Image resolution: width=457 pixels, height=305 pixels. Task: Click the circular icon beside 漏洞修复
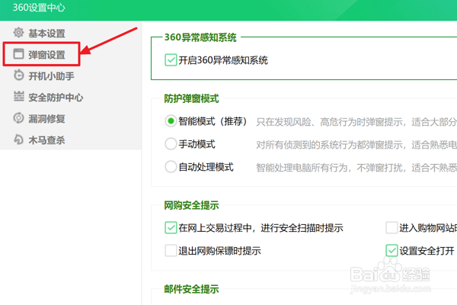pyautogui.click(x=18, y=118)
